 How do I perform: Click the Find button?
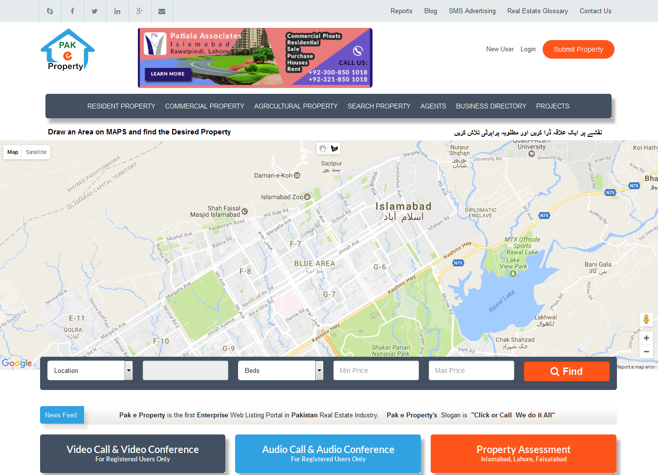click(x=567, y=371)
